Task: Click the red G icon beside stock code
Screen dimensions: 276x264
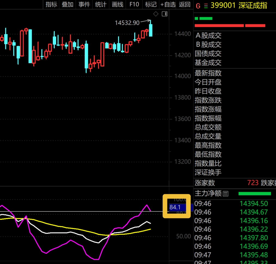Action: [198, 6]
